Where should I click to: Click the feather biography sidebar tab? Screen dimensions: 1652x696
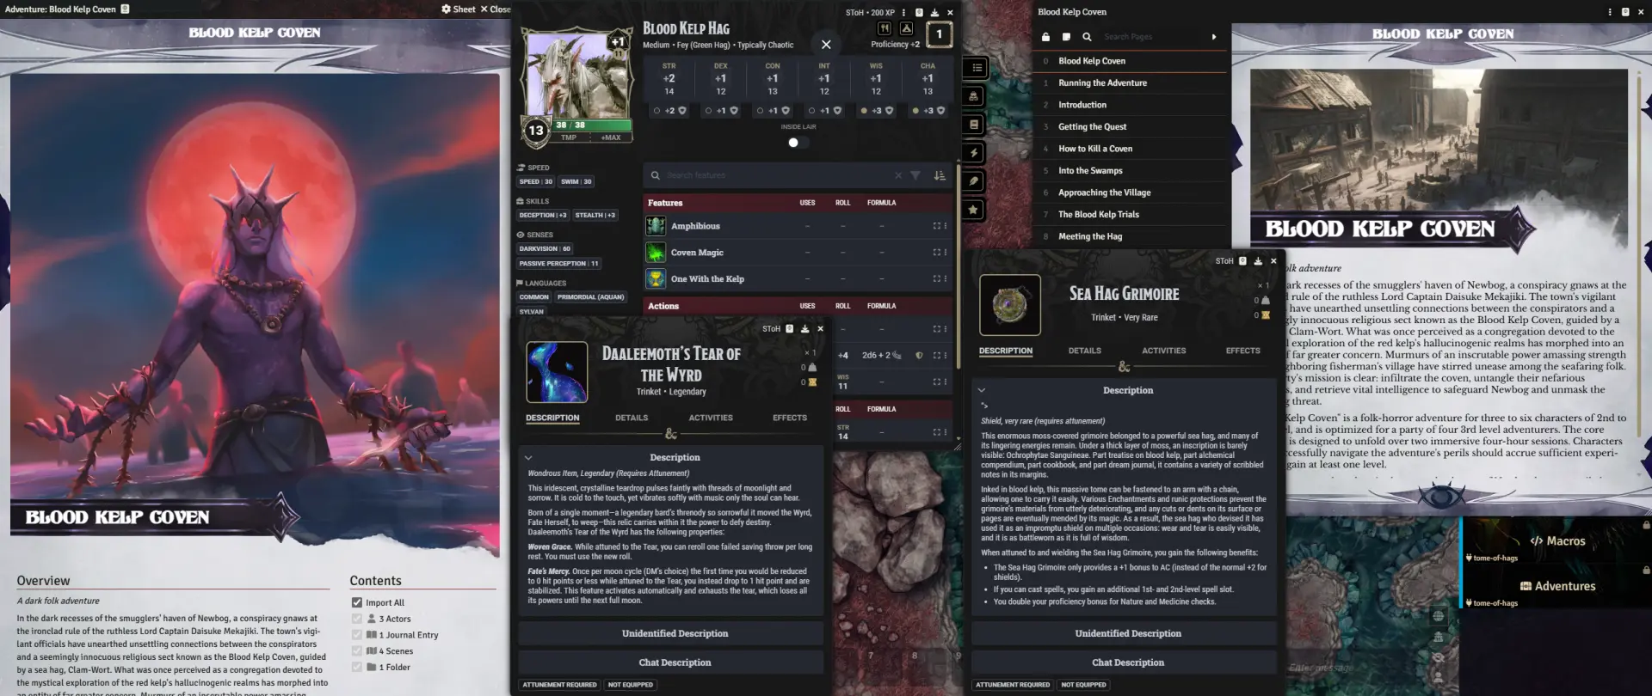974,181
